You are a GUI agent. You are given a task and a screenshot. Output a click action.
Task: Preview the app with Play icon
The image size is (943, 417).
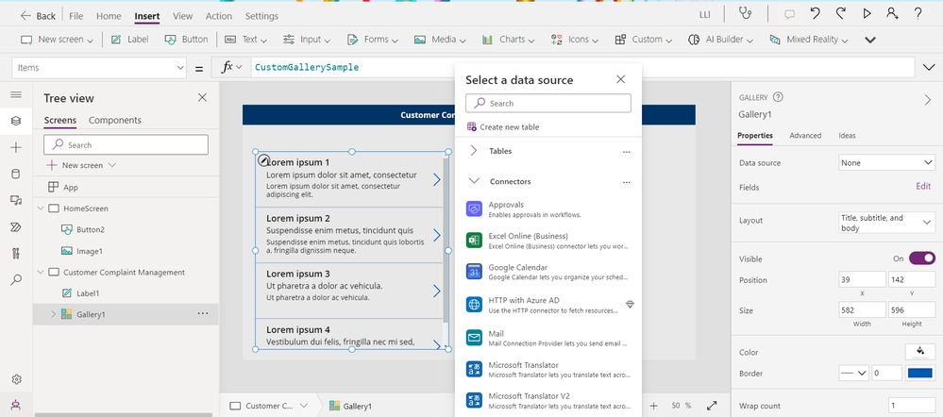click(x=867, y=14)
